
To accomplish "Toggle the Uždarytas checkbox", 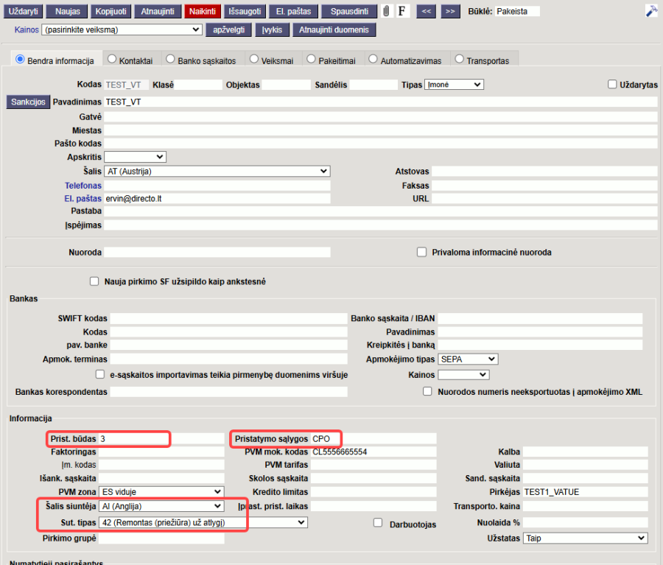I will 612,84.
